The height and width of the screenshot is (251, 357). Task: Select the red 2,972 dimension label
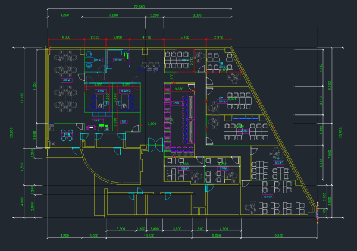[218, 37]
